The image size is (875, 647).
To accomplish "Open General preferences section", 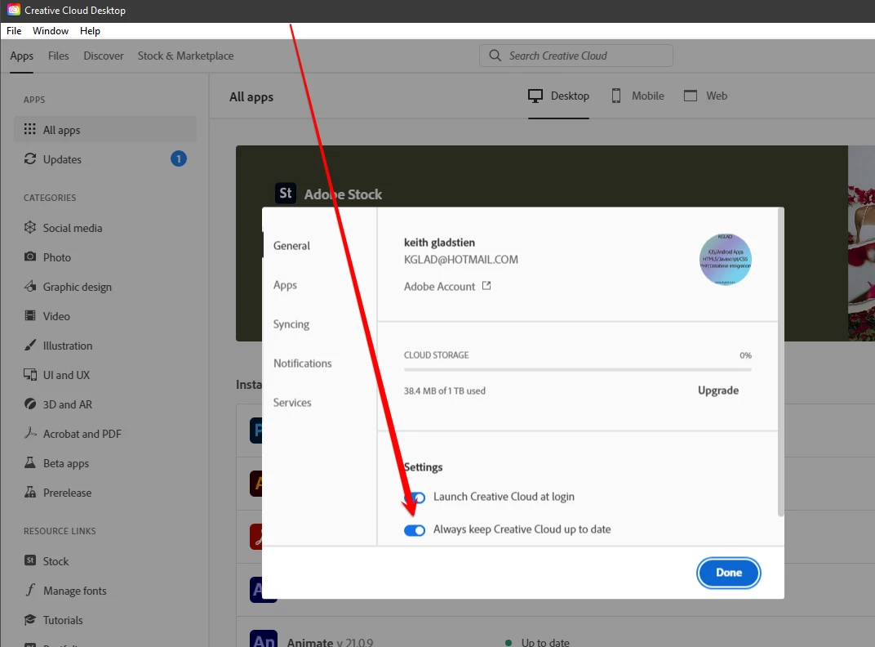I will click(x=292, y=245).
